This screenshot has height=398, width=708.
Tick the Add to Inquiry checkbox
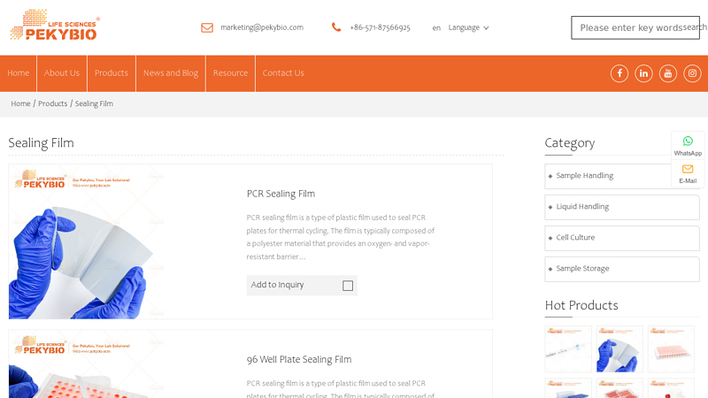point(348,286)
